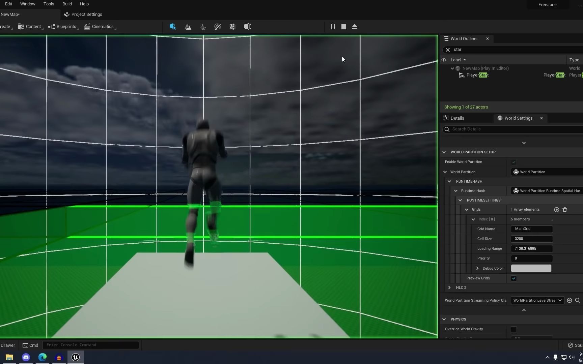Eject from the player pawn
The image size is (583, 364).
(x=354, y=27)
